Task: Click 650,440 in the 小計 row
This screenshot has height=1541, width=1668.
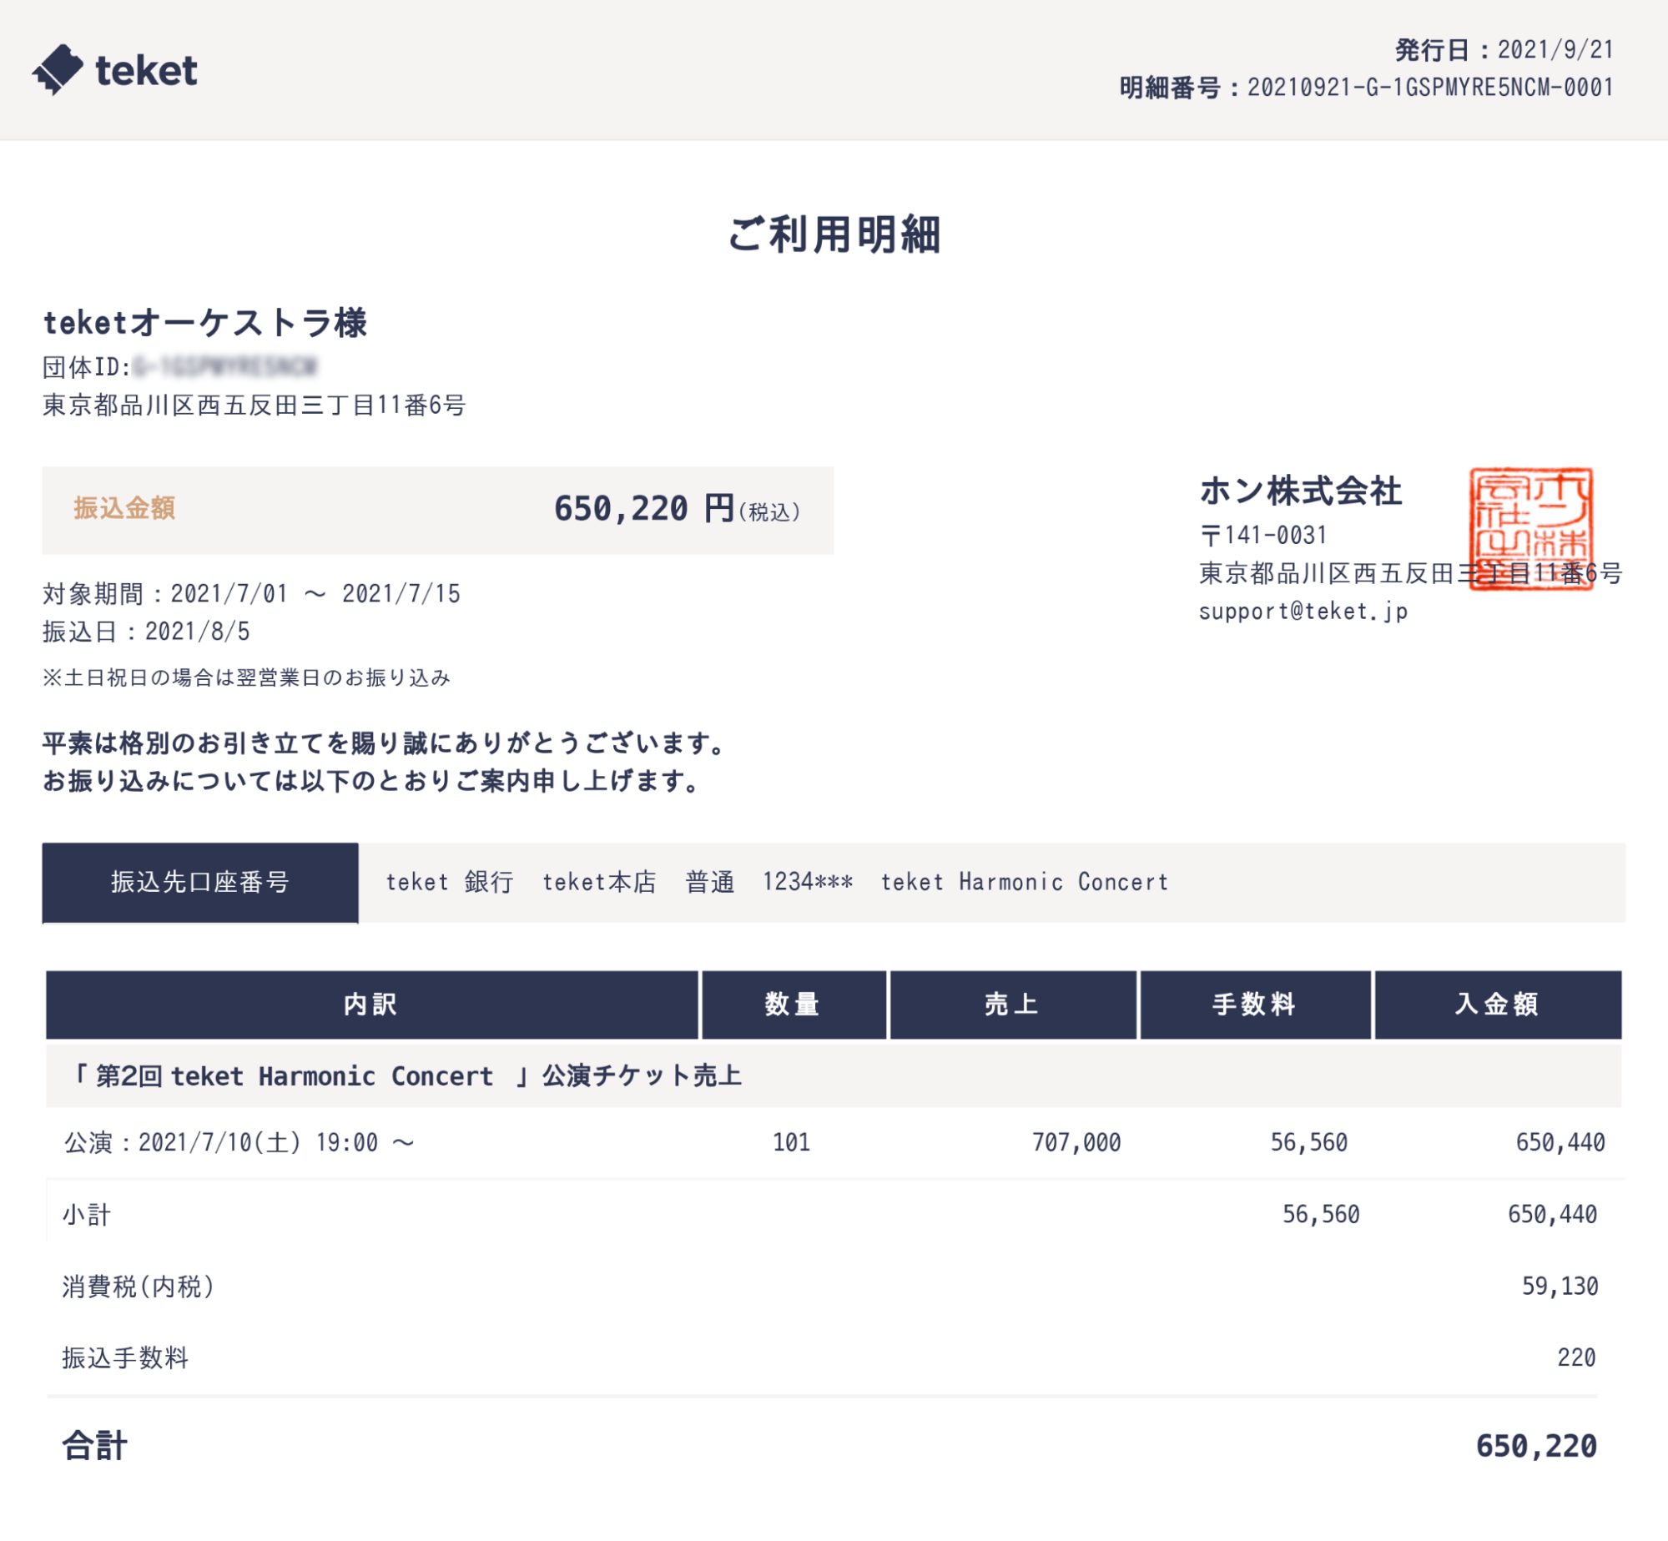Action: tap(1552, 1215)
